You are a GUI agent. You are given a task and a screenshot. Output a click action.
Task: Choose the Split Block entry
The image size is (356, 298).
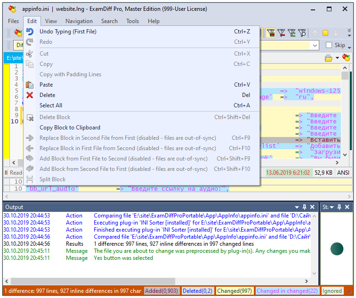click(x=141, y=179)
